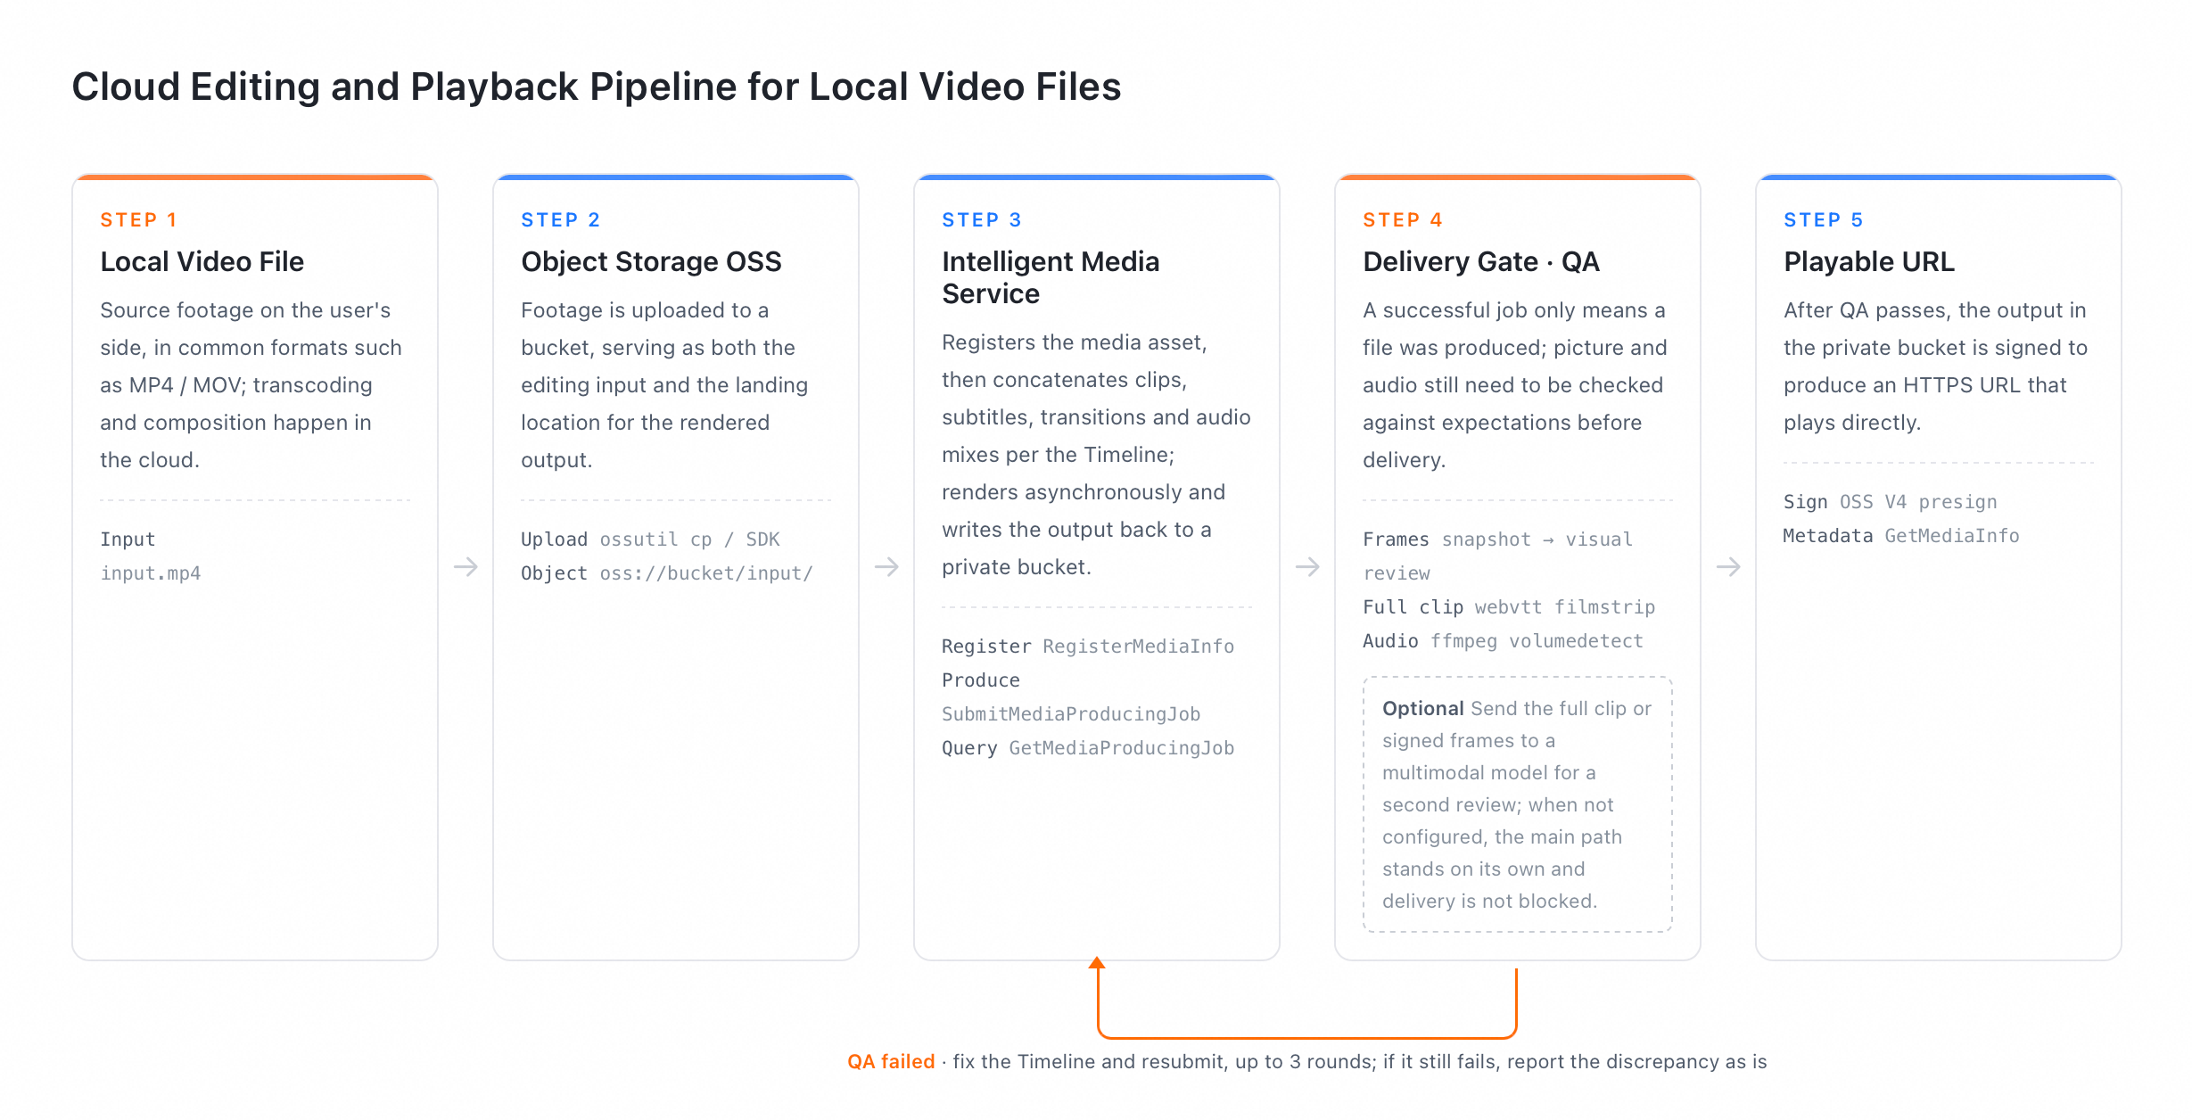Click the 'Local Video File' heading
This screenshot has height=1120, width=2192.
click(202, 261)
